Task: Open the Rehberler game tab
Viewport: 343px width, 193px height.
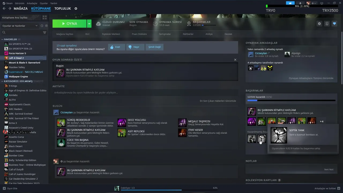Action: (188, 34)
